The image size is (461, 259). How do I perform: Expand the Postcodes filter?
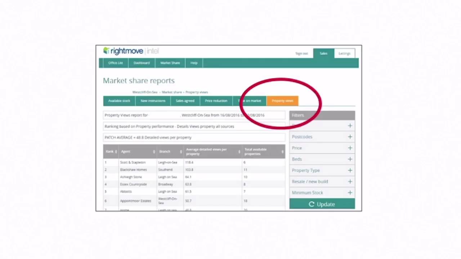[350, 137]
